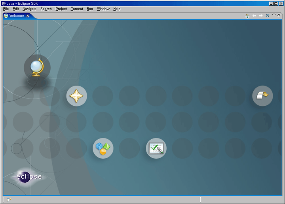Open the File menu
The height and width of the screenshot is (204, 285).
click(6, 9)
